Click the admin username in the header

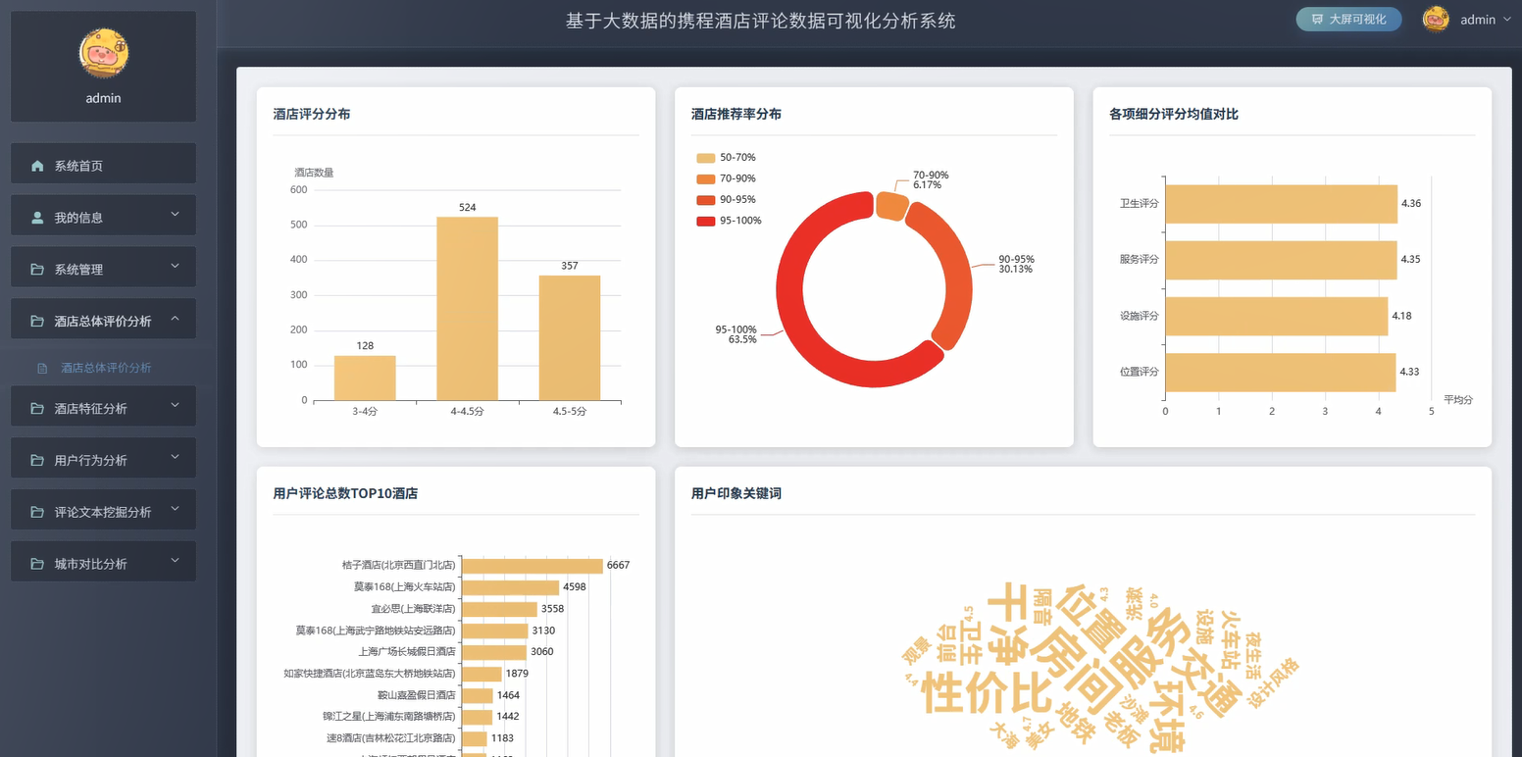[x=1478, y=20]
